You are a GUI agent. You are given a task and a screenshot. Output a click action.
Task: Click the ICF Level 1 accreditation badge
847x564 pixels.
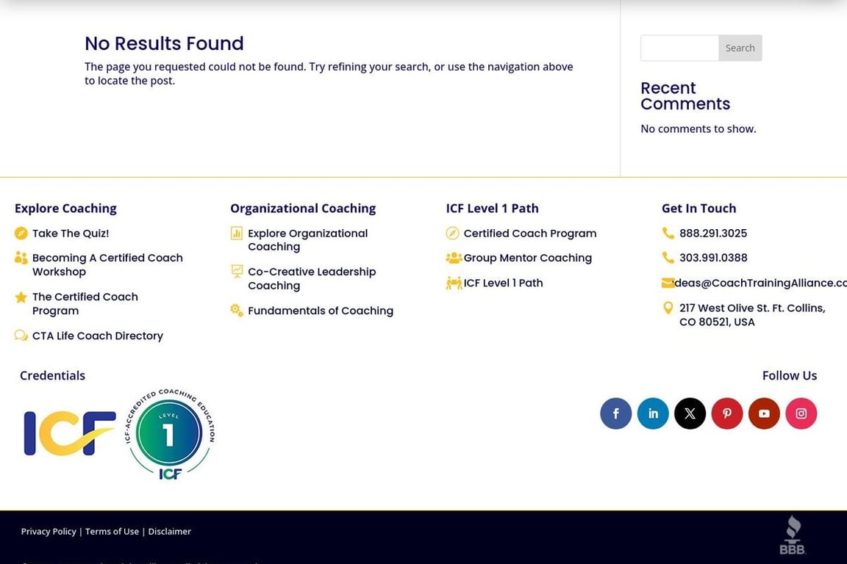[x=170, y=433]
